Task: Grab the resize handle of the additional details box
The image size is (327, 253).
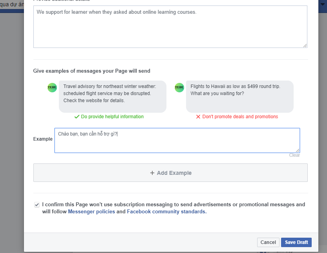Action: [305, 46]
